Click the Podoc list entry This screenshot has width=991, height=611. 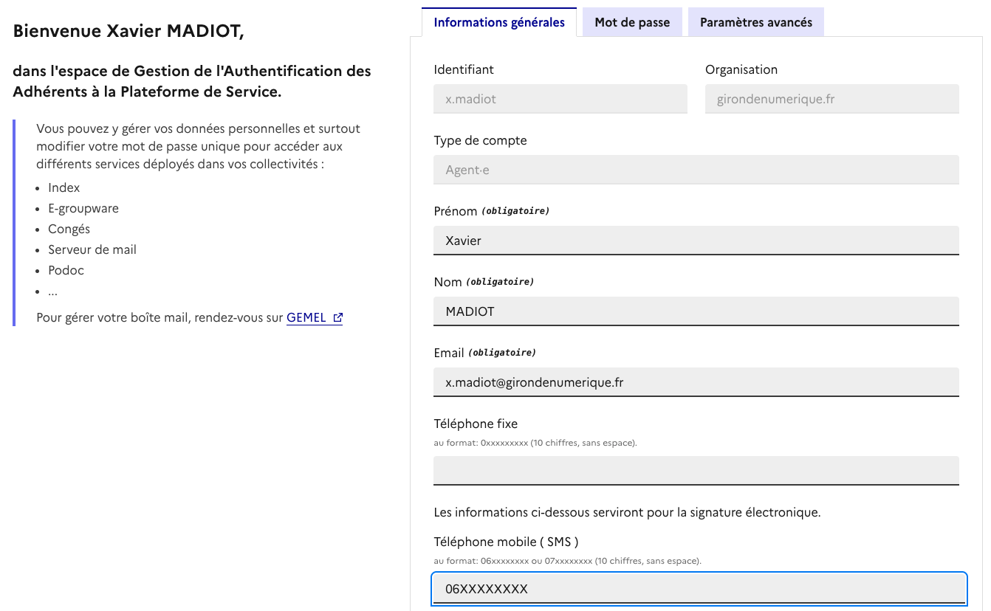click(x=66, y=270)
